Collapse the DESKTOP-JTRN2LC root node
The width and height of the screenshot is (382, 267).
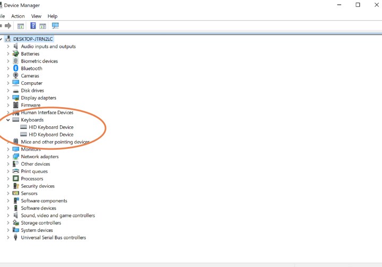click(x=2, y=39)
